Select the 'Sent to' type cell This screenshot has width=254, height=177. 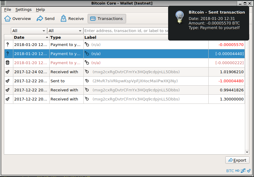click(67, 81)
